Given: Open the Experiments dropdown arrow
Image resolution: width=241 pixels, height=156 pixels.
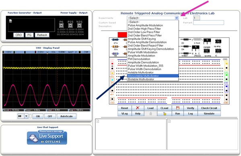Looking at the screenshot, I should coord(177,18).
